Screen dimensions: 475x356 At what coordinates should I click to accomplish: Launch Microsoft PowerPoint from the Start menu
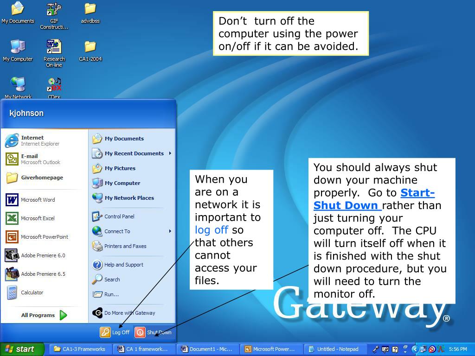point(37,237)
